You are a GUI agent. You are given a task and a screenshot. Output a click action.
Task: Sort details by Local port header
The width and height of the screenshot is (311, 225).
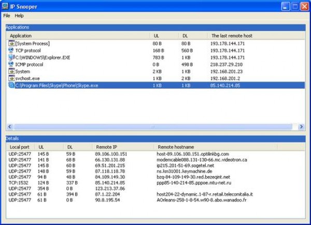tap(21, 147)
